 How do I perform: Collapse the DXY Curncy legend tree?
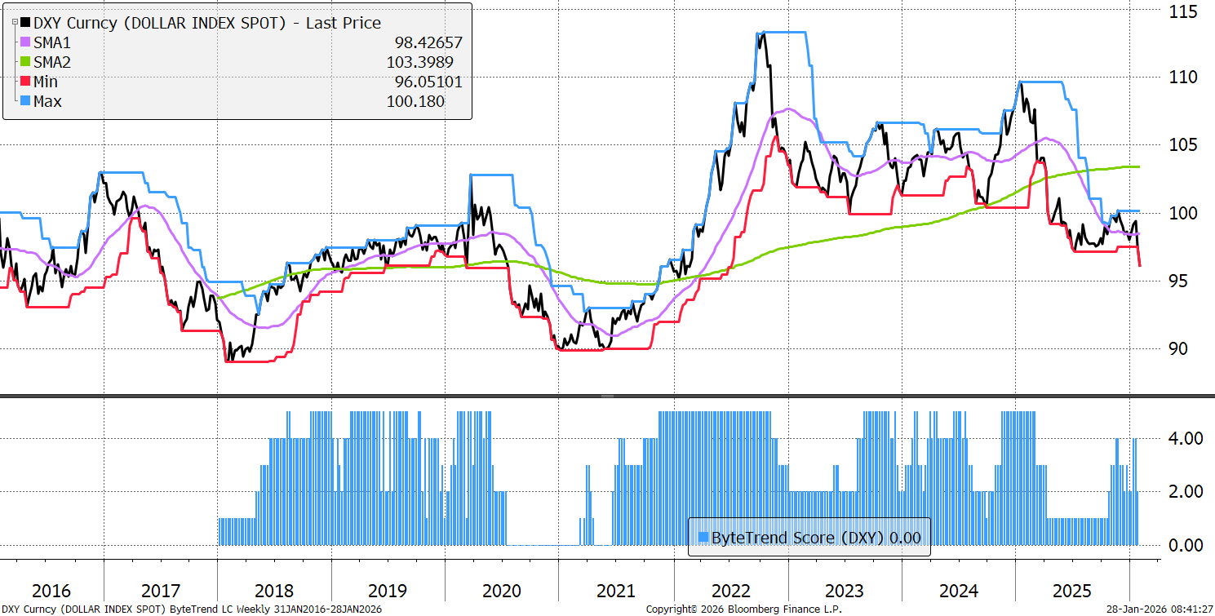click(x=14, y=24)
